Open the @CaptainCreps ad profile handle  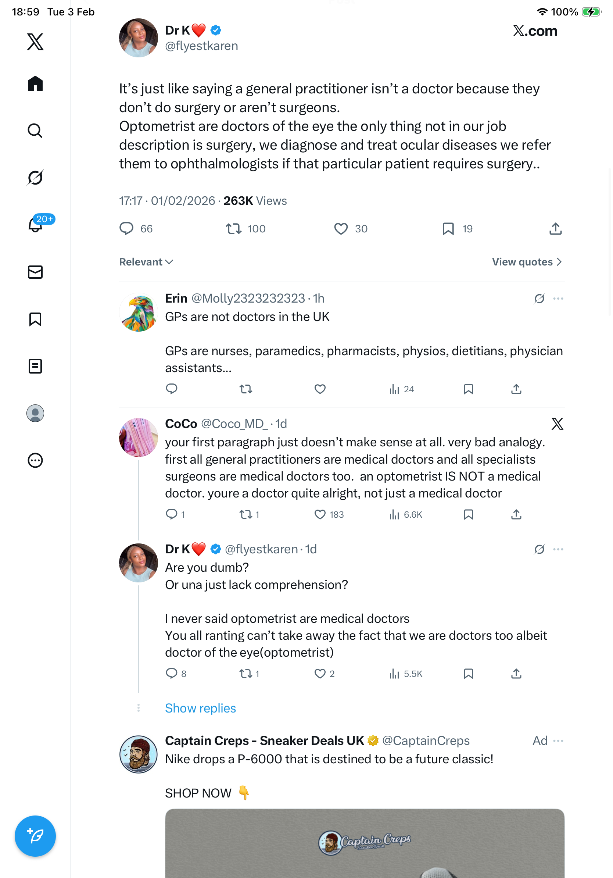pyautogui.click(x=426, y=740)
